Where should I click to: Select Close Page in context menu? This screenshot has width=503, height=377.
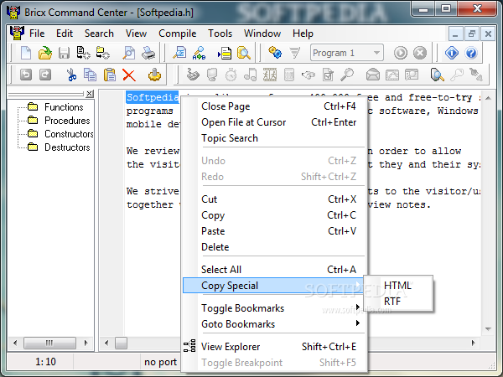(275, 106)
